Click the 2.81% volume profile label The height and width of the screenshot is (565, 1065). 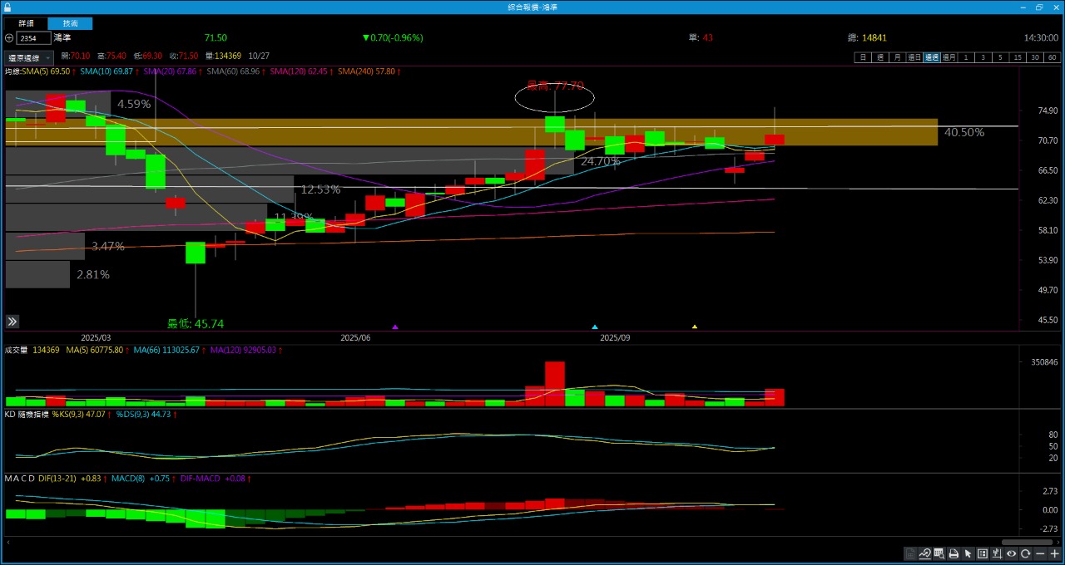pyautogui.click(x=93, y=274)
